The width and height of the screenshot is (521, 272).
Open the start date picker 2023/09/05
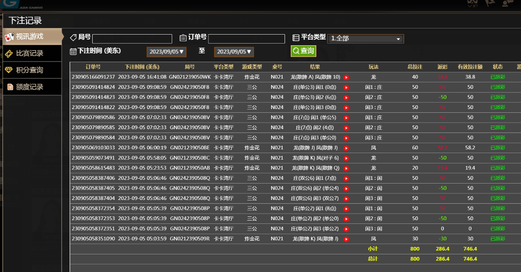tap(166, 52)
